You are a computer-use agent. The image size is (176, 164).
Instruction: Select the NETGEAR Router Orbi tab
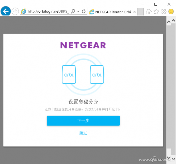point(112,12)
